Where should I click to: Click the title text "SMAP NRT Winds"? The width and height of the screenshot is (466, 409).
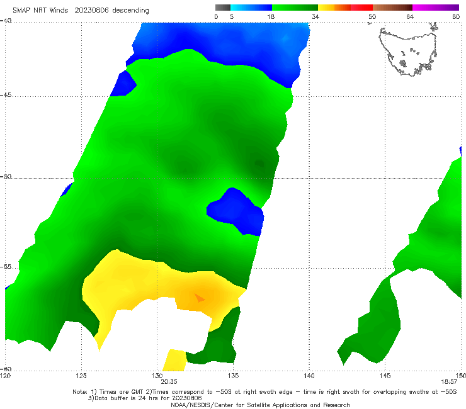click(x=40, y=10)
